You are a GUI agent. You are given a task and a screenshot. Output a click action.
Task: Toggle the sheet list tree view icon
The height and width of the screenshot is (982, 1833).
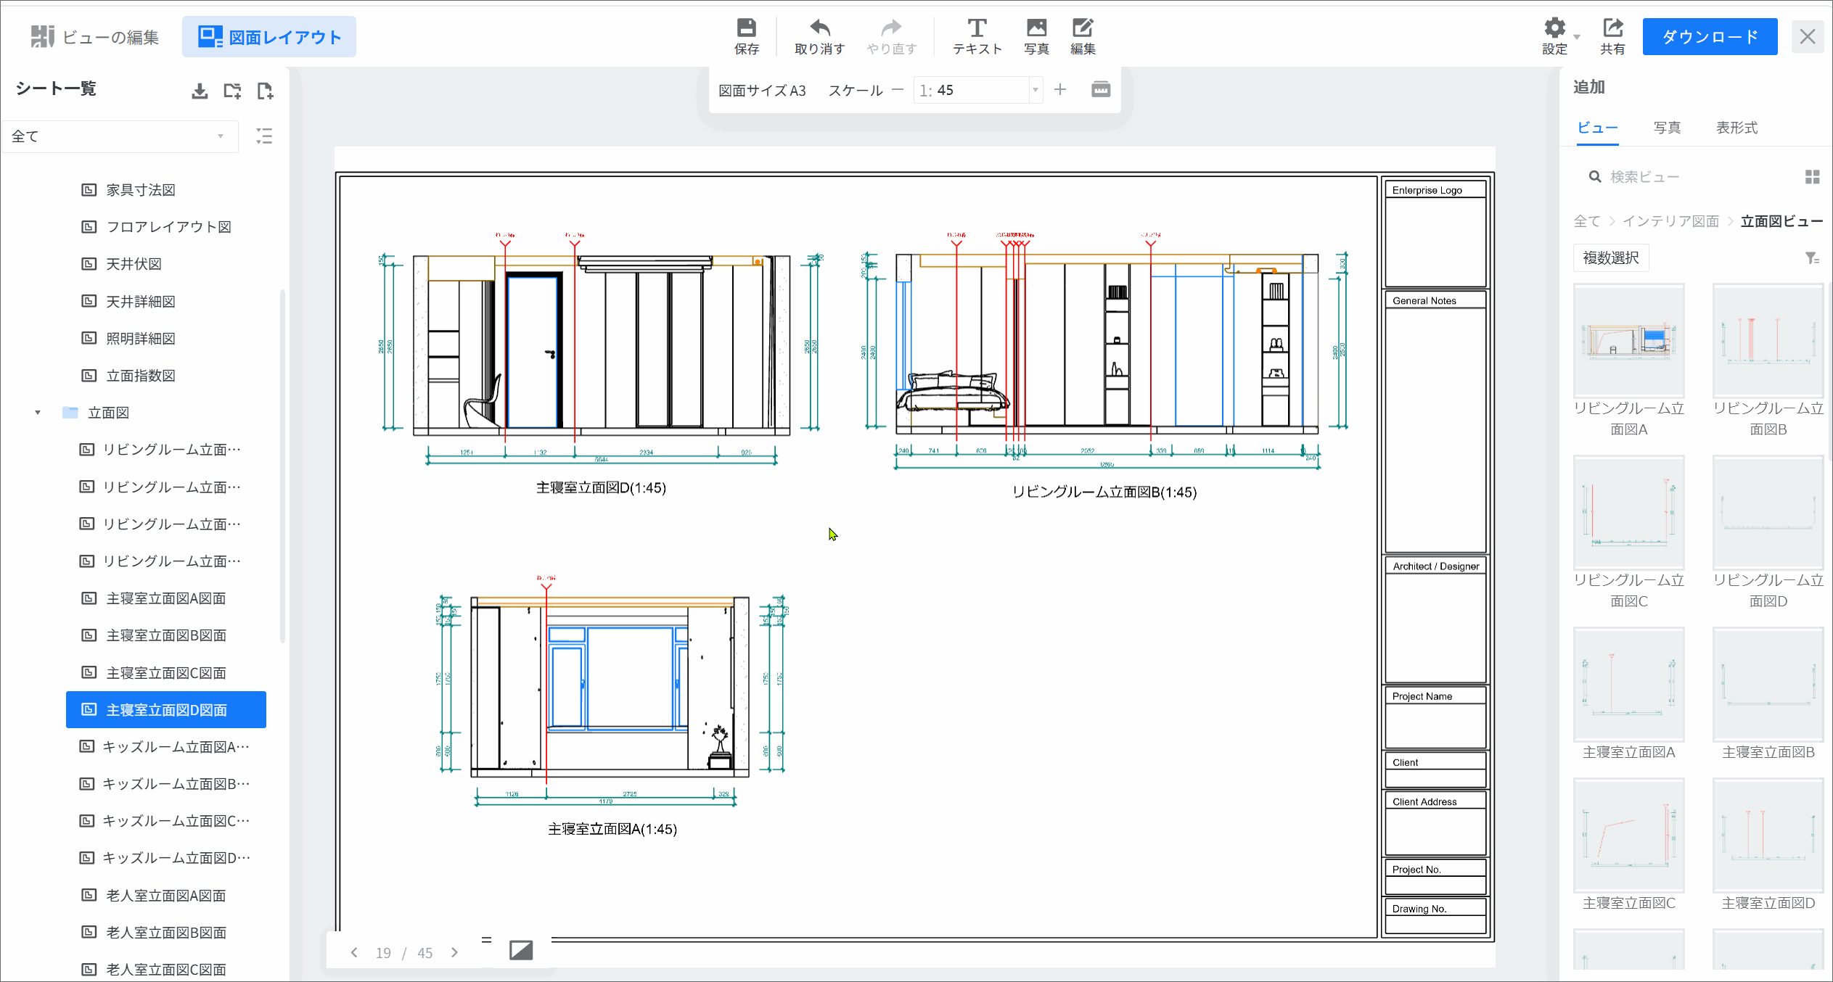click(264, 136)
